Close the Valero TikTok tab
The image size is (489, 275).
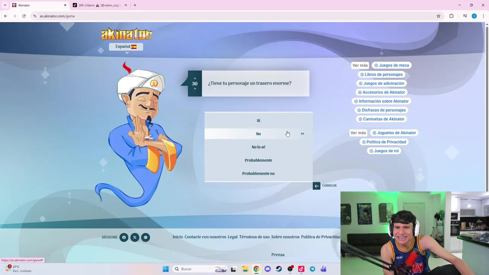pyautogui.click(x=126, y=5)
